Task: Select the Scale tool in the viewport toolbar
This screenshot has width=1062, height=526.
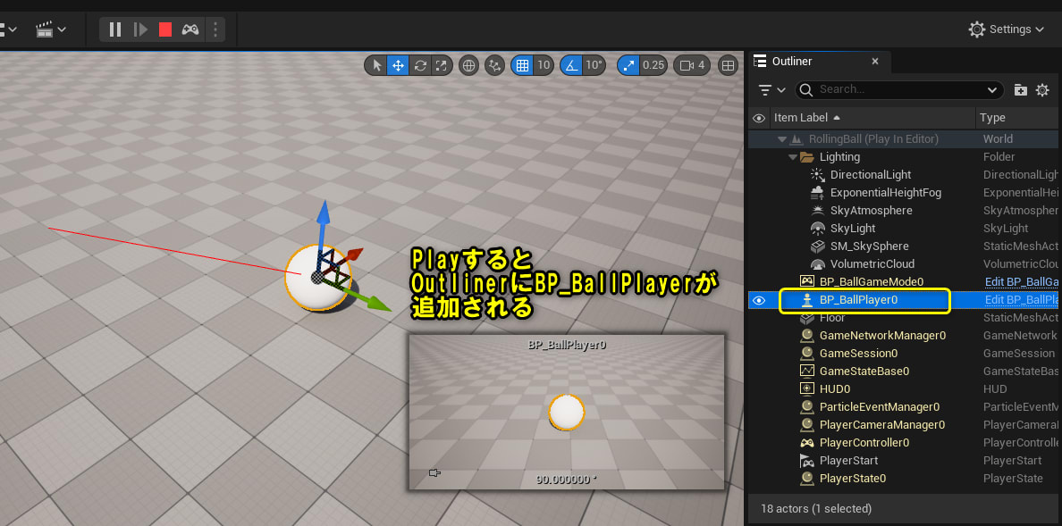Action: tap(440, 64)
